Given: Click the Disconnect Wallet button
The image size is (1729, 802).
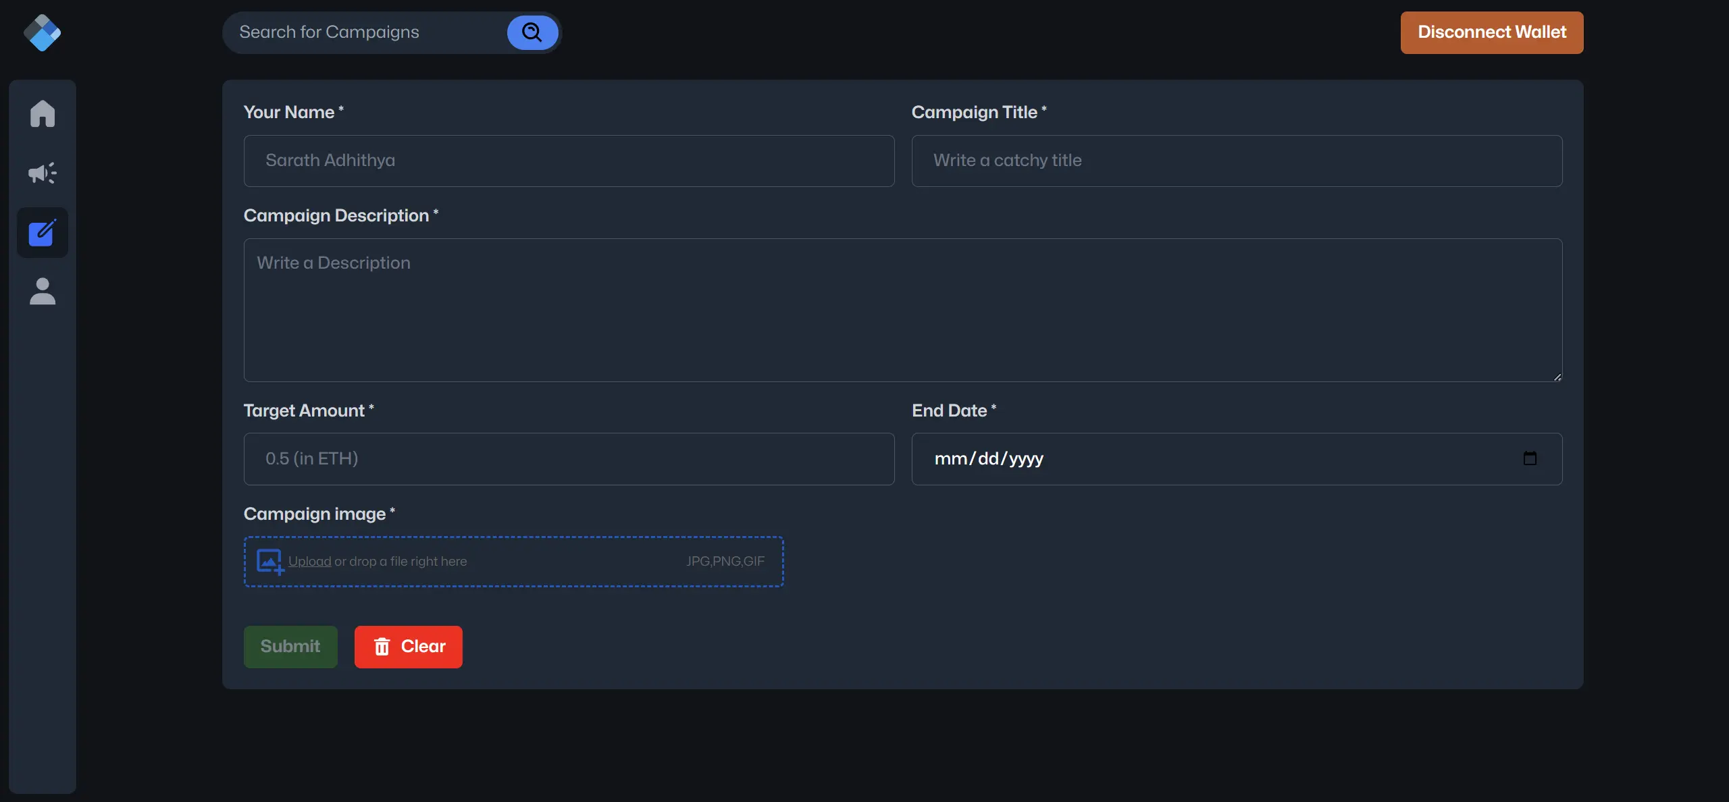Looking at the screenshot, I should [1492, 32].
